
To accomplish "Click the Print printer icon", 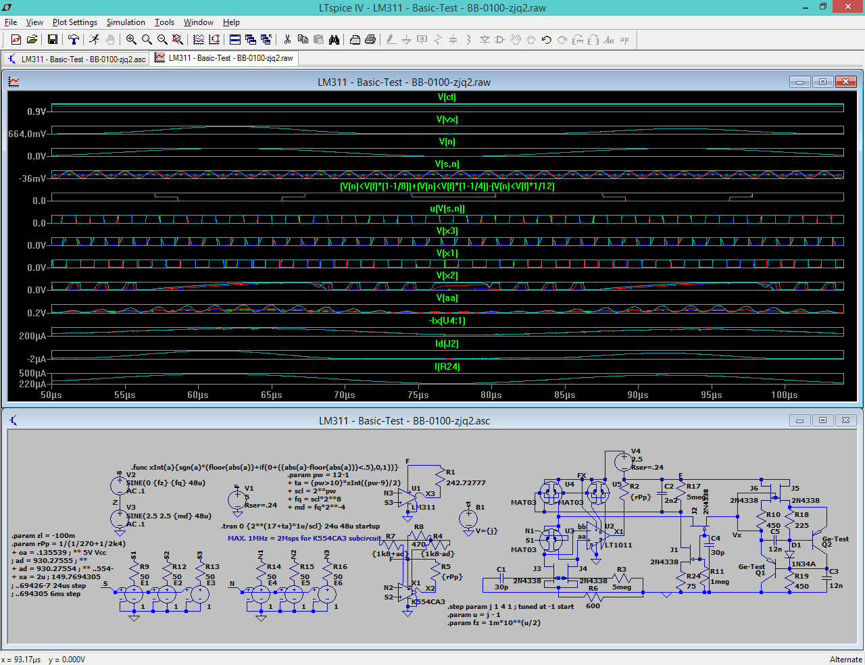I will point(370,40).
